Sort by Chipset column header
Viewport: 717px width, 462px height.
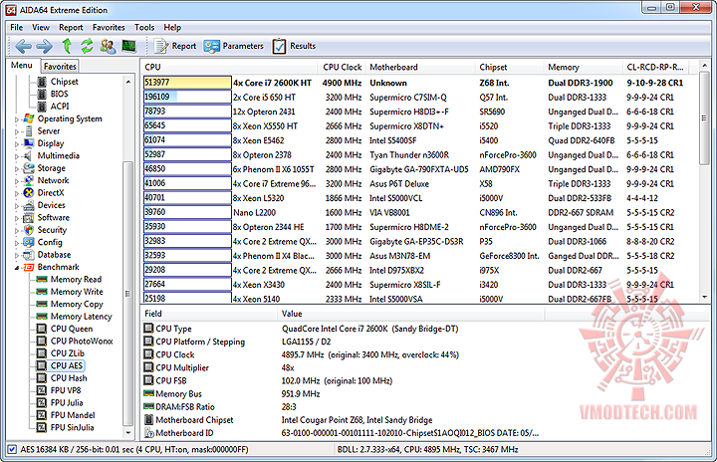pyautogui.click(x=510, y=67)
